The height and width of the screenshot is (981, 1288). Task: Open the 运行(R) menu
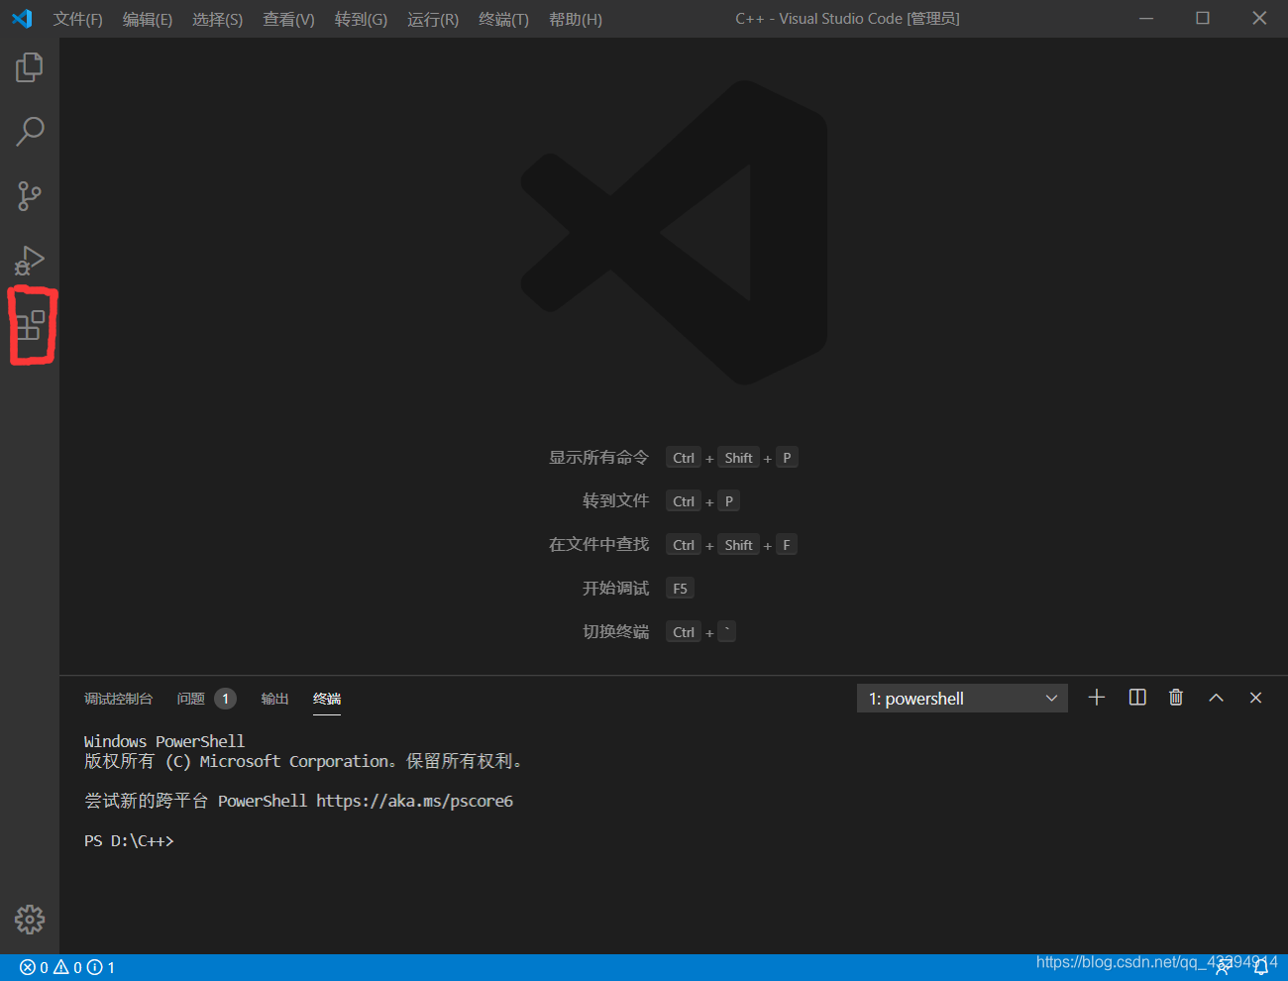(433, 20)
